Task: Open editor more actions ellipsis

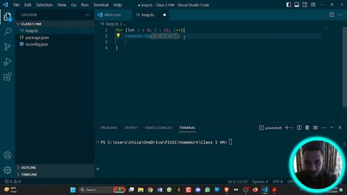Action: coord(340,15)
